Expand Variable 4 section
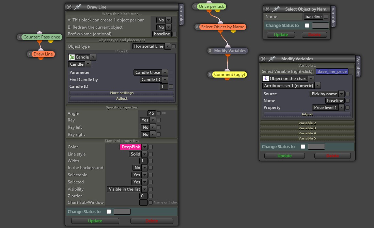Viewport: 374px width, 228px height. point(307,133)
